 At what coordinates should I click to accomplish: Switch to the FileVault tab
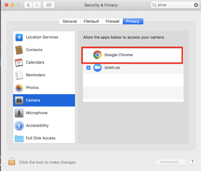pyautogui.click(x=91, y=21)
